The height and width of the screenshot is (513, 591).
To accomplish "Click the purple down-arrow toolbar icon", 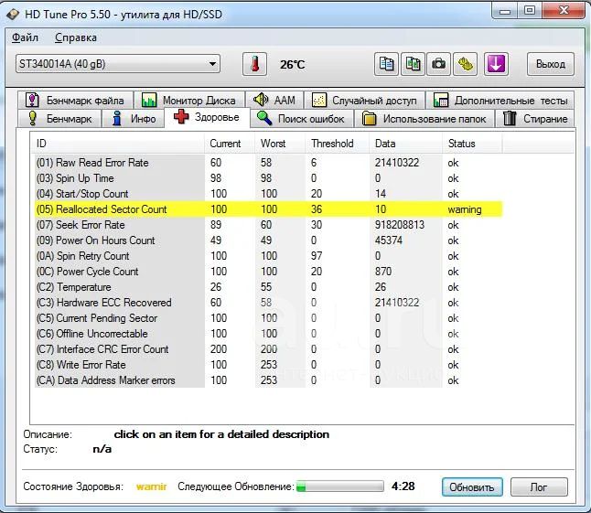I will [496, 65].
